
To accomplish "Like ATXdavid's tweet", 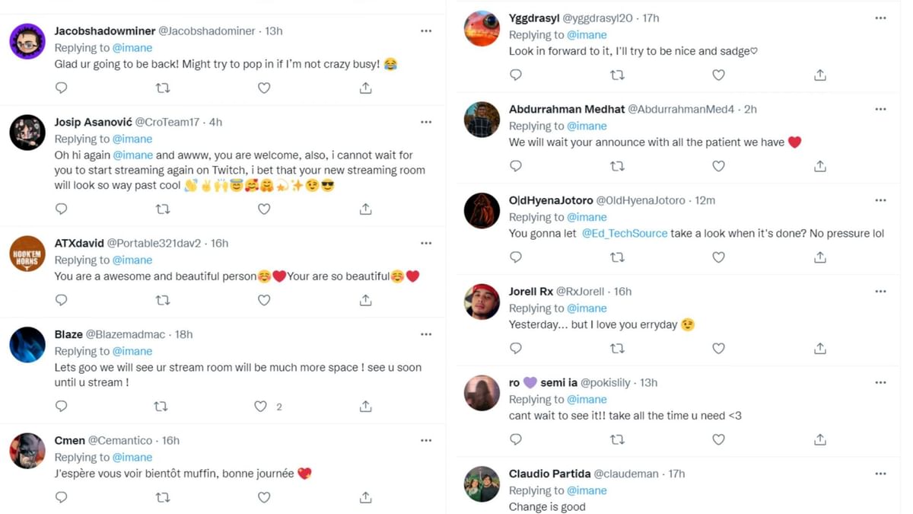I will [x=264, y=300].
